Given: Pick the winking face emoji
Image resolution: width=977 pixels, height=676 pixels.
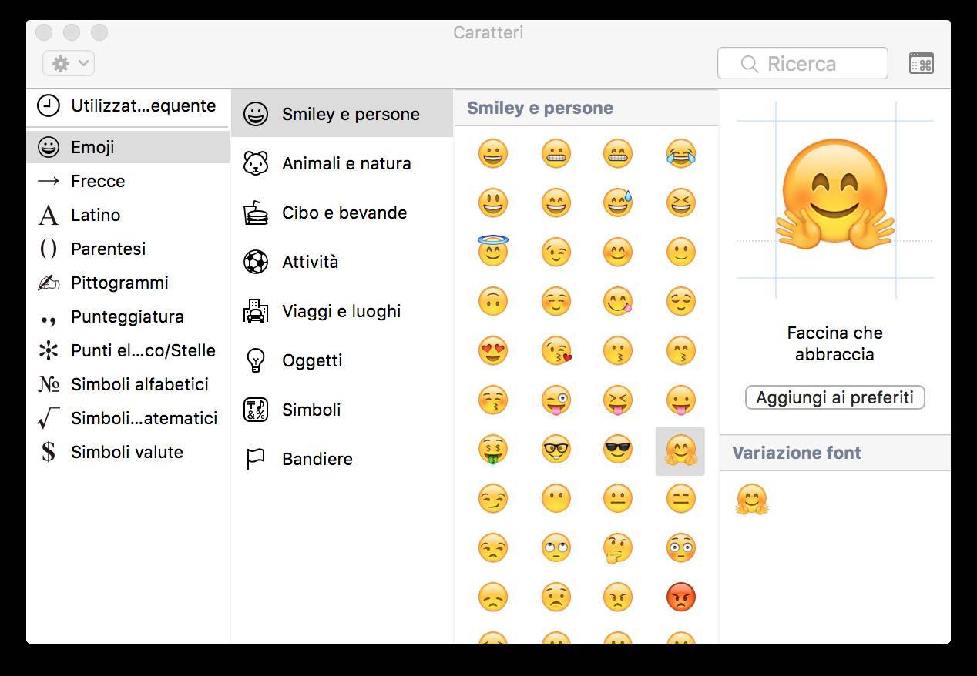Looking at the screenshot, I should pyautogui.click(x=556, y=252).
